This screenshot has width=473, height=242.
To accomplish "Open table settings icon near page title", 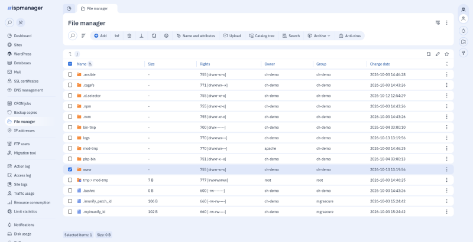I will click(438, 22).
